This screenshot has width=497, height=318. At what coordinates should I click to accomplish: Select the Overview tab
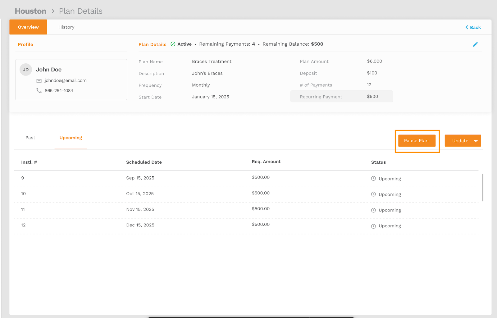[x=28, y=27]
